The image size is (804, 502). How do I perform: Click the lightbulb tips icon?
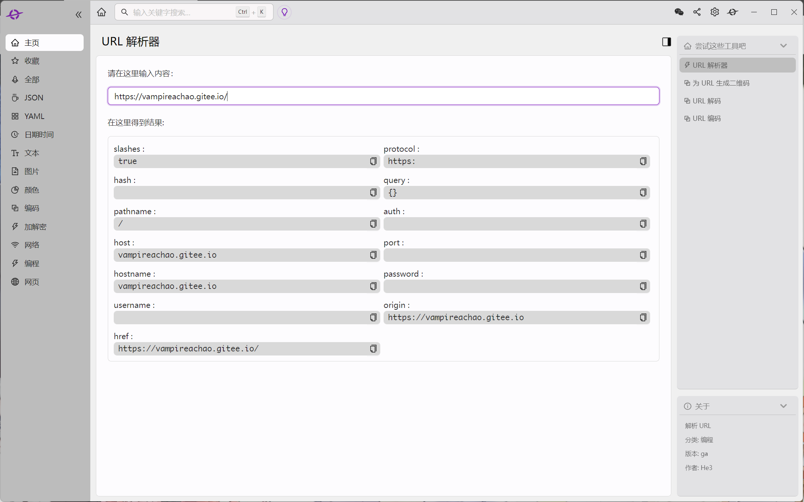coord(284,12)
